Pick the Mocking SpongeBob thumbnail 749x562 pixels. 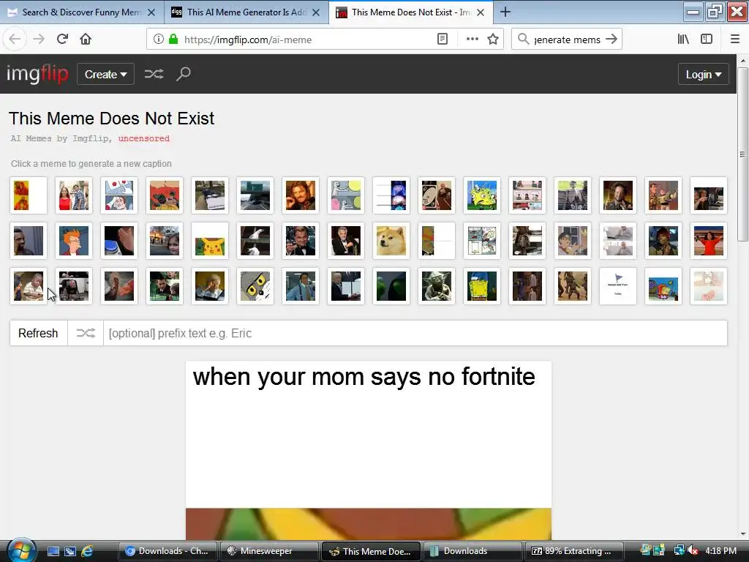[x=482, y=195]
